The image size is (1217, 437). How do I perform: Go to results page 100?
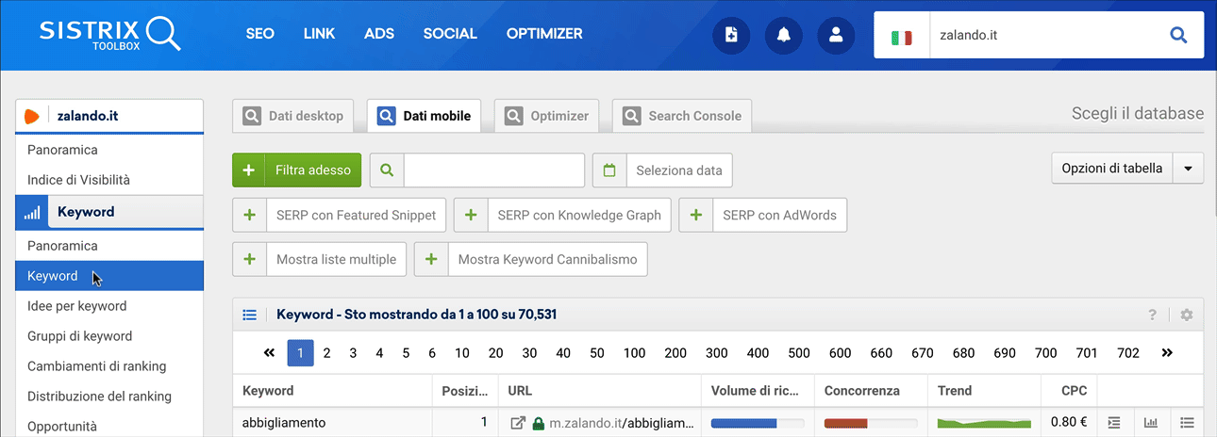[x=634, y=353]
